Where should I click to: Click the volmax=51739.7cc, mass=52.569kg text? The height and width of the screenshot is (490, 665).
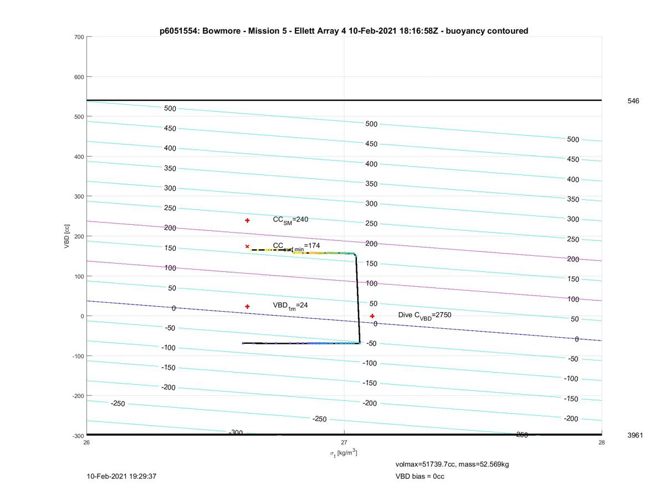pos(452,464)
